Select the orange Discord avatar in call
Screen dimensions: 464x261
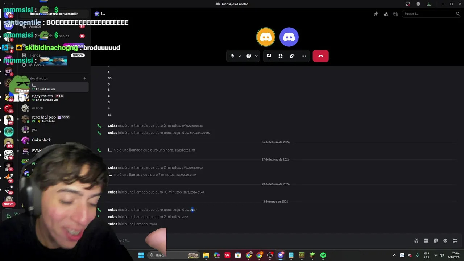pos(266,37)
